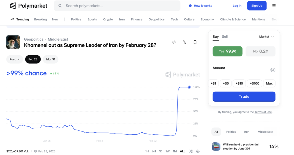Click the Polymarket logo
The height and width of the screenshot is (155, 294).
tap(28, 6)
